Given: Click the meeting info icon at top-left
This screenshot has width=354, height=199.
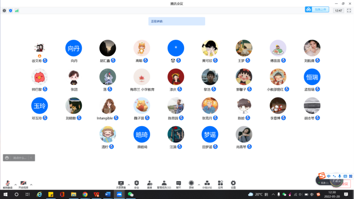Looking at the screenshot, I should coord(4,10).
